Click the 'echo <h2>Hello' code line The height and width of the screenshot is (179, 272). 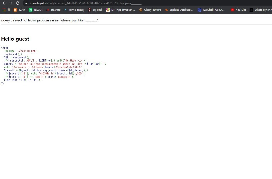tap(44, 74)
